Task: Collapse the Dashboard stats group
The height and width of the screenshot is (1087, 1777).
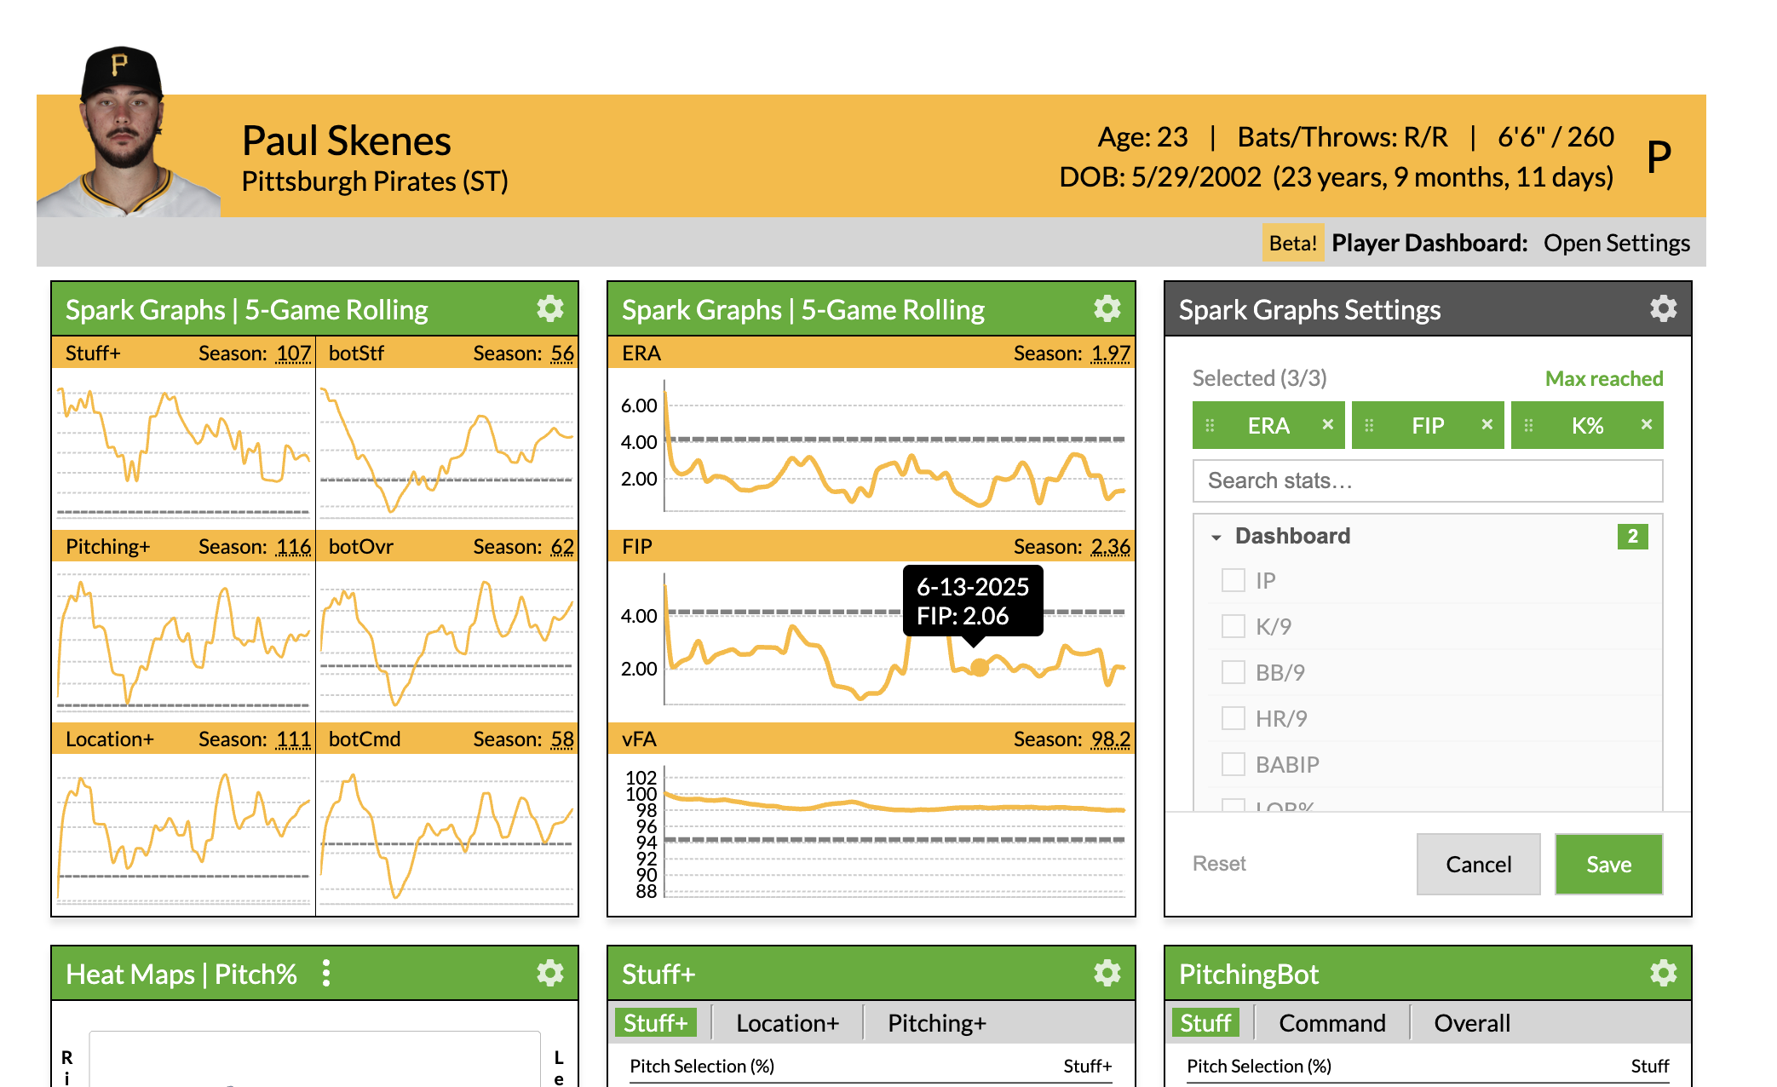Action: click(x=1216, y=537)
